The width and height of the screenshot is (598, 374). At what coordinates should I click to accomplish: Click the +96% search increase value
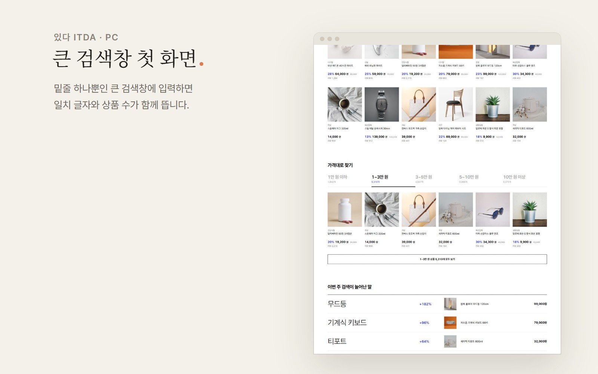coord(424,323)
